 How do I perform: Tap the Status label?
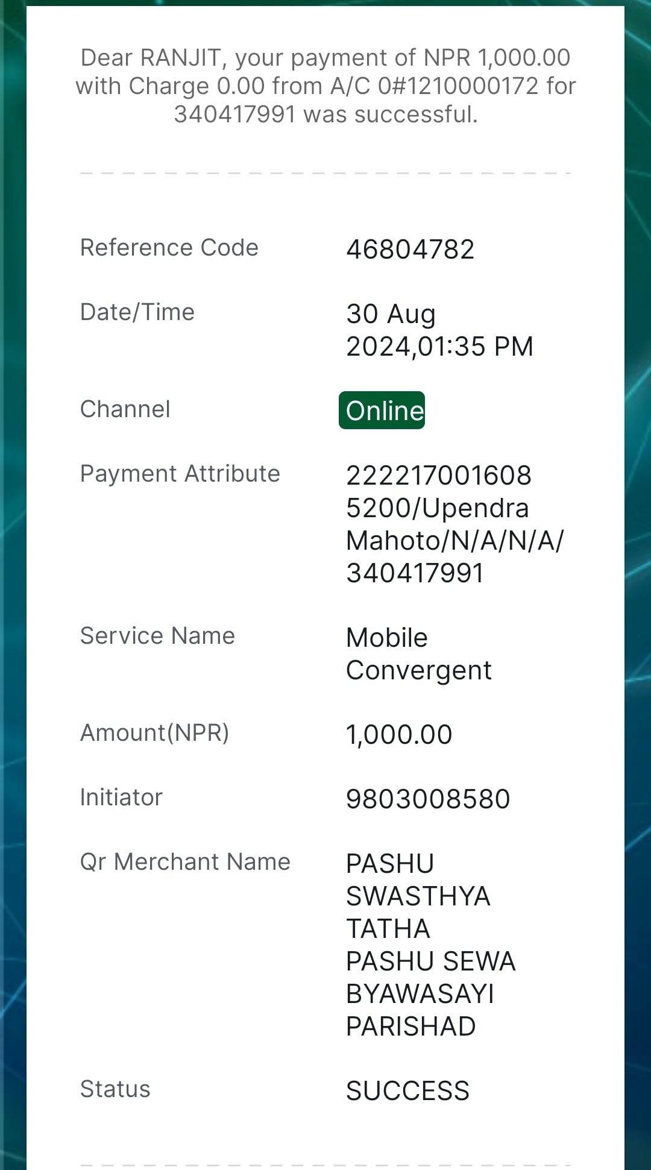coord(115,1089)
